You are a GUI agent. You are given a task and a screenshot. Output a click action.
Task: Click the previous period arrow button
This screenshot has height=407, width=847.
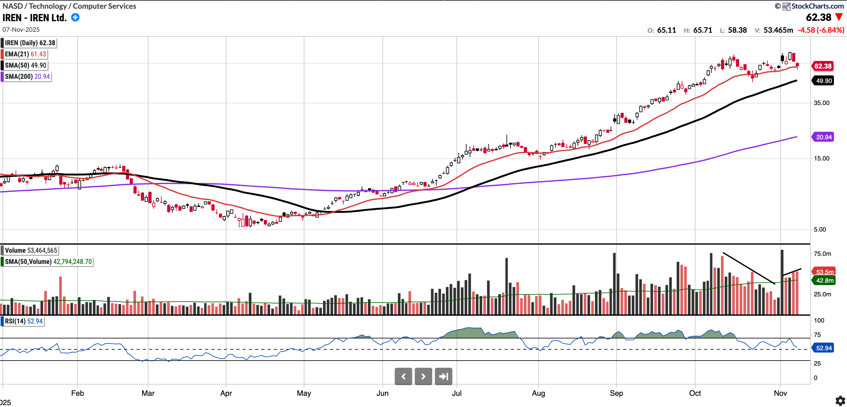pyautogui.click(x=403, y=376)
